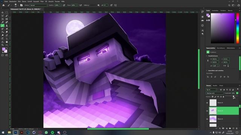Image resolution: width=241 pixels, height=135 pixels.
Task: Toggle lock all for the layer
Action: (223, 97)
